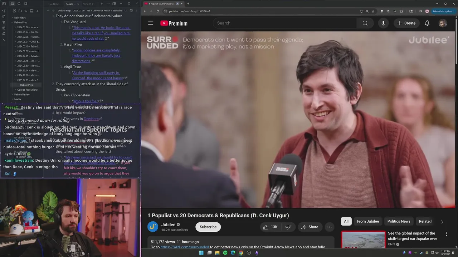Click the YouTube search magnifier button

coord(365,23)
